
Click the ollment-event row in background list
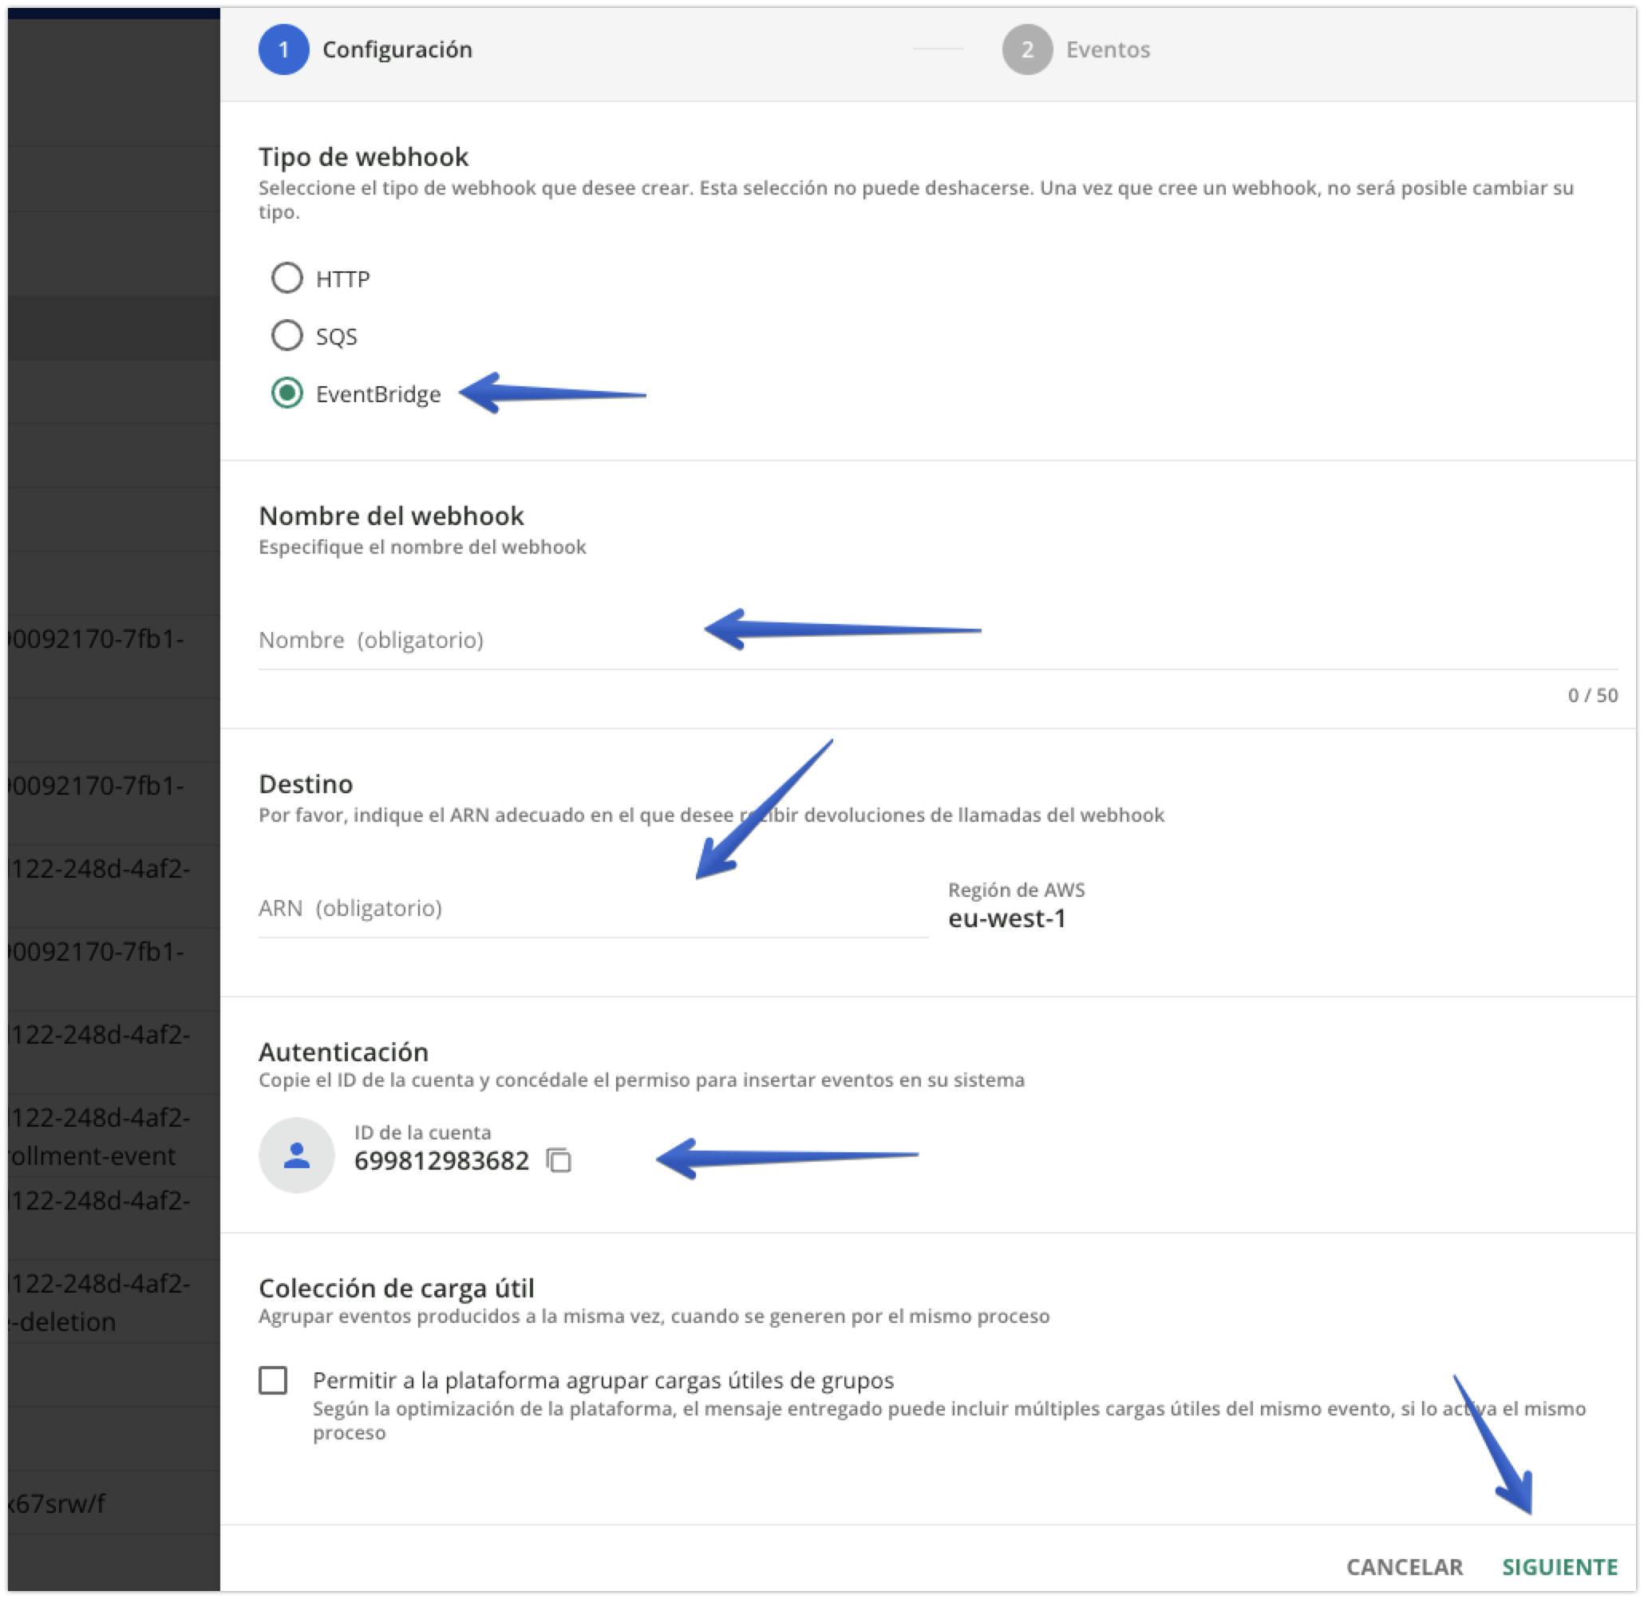click(x=114, y=1136)
